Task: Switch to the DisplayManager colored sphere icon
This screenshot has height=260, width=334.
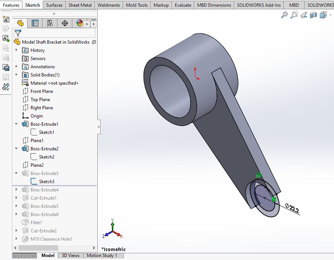Action: (x=79, y=23)
